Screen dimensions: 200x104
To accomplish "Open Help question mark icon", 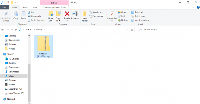I will [x=198, y=7].
